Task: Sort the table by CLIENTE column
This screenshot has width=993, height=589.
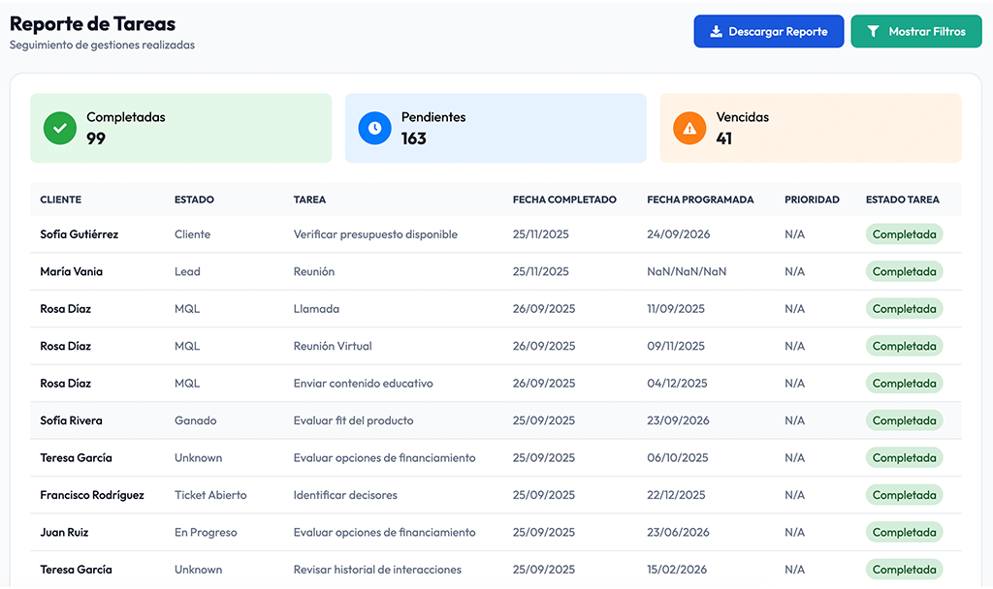Action: click(60, 200)
